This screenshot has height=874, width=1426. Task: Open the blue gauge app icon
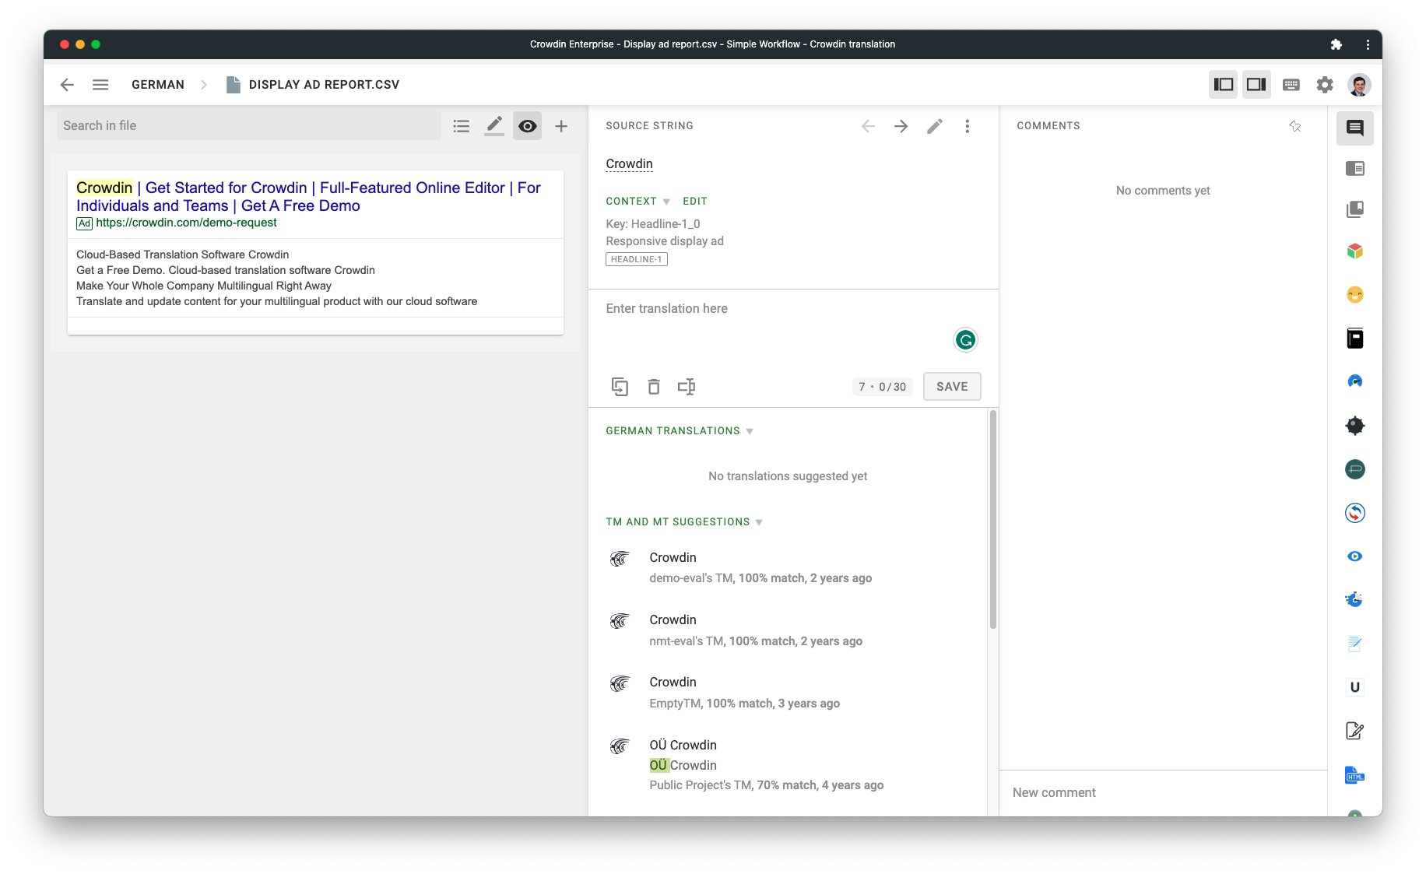pyautogui.click(x=1355, y=381)
